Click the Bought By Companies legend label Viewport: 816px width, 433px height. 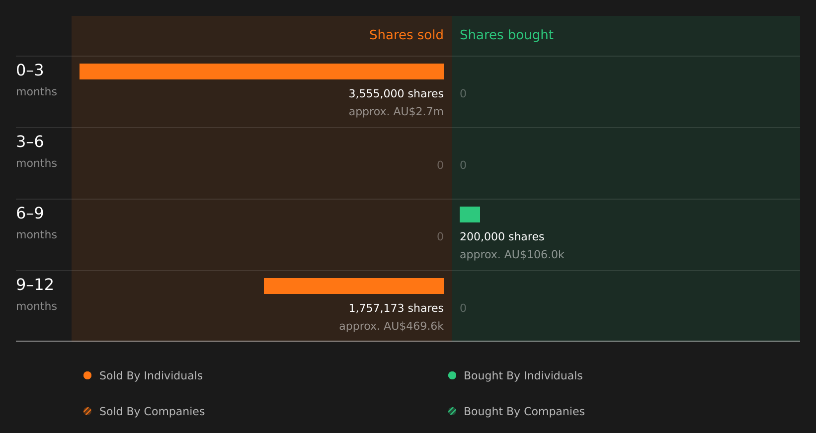(524, 411)
